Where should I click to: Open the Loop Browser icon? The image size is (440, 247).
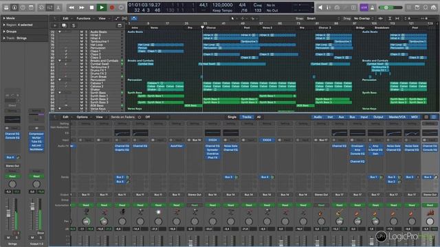pos(426,8)
